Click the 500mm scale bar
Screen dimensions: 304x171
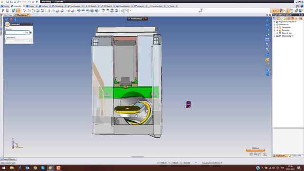(x=256, y=150)
